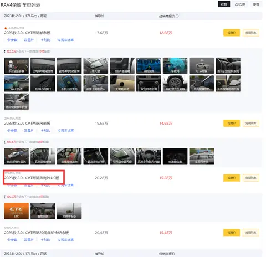
Task: Open the 可开启全景天窗 thumbnail
Action: coord(122,156)
